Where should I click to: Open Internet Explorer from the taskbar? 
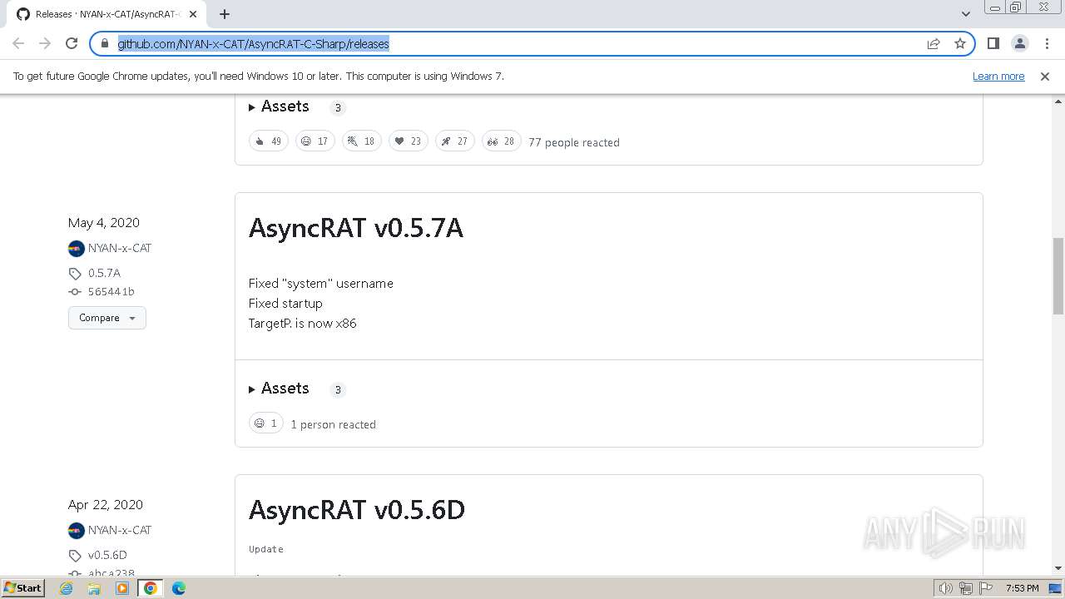(x=66, y=588)
